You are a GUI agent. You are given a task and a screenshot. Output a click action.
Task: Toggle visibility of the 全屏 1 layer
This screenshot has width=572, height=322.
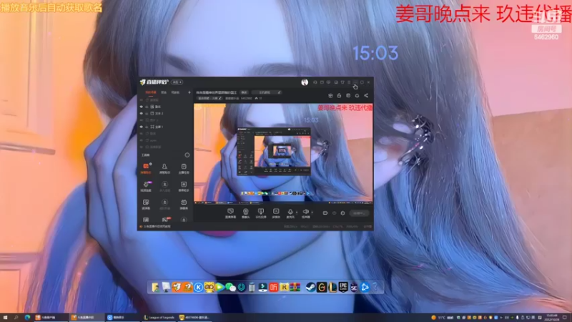pos(141,127)
